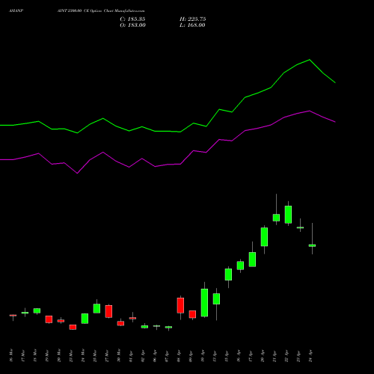The image size is (374, 374).
Task: Click the green candlestick for 15 Apr
Action: click(x=228, y=275)
